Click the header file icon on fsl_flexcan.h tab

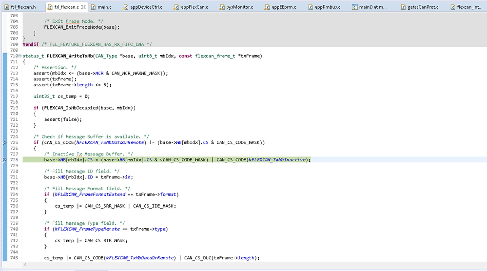(6, 7)
